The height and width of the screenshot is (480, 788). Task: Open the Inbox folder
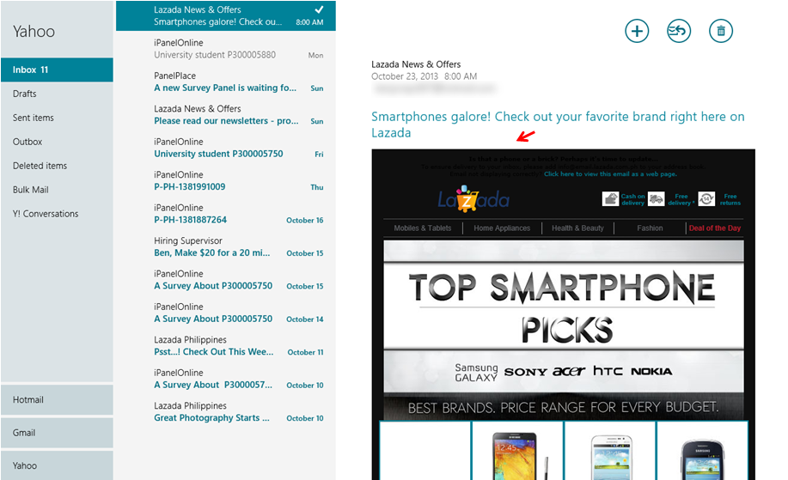coord(57,70)
